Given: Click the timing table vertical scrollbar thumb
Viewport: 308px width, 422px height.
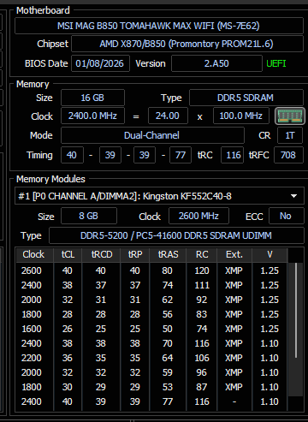Looking at the screenshot, I should coord(296,311).
